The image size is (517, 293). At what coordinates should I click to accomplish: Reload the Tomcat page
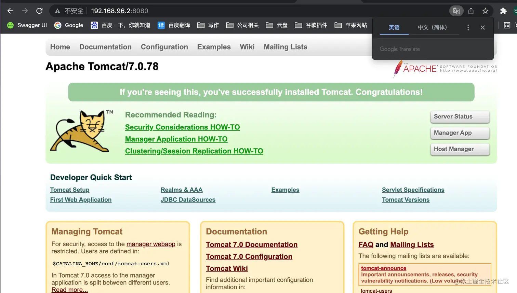[x=39, y=11]
